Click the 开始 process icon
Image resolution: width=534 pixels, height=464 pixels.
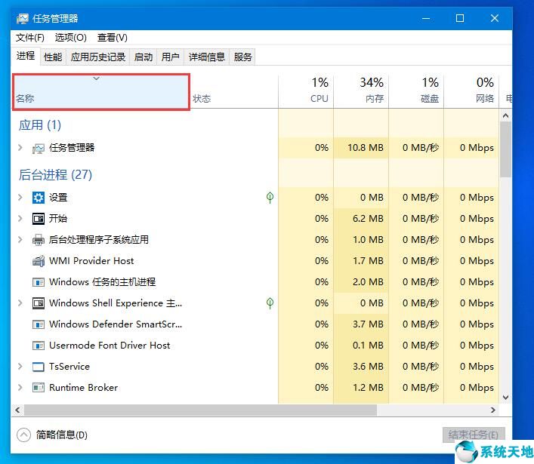(x=38, y=218)
